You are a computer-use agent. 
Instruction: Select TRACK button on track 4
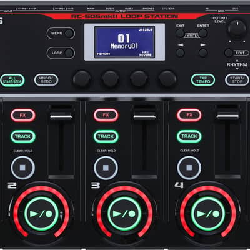(189, 136)
